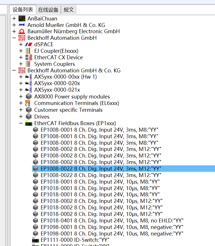The image size is (215, 246).
Task: Expand the System Couplers group
Action: pyautogui.click(x=21, y=64)
